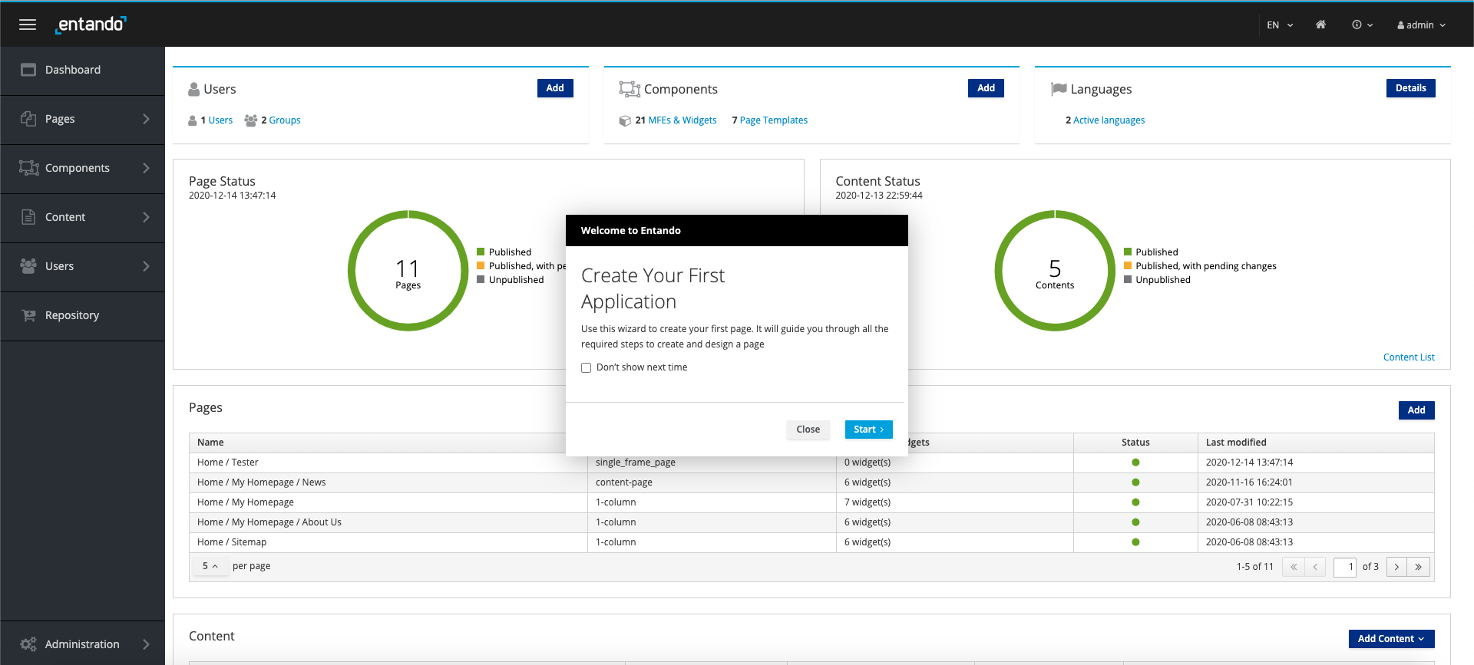Click Content Status pending changes orange swatch

(1128, 266)
